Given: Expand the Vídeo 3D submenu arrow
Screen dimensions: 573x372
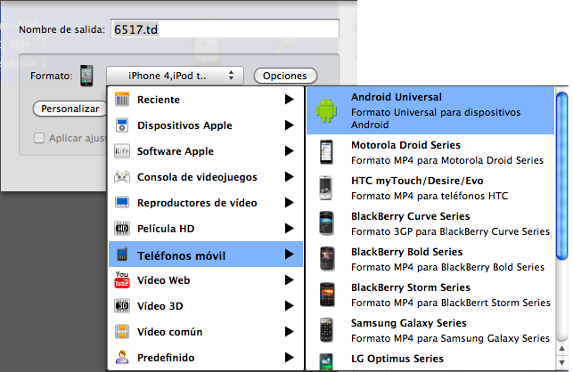Looking at the screenshot, I should pos(289,306).
